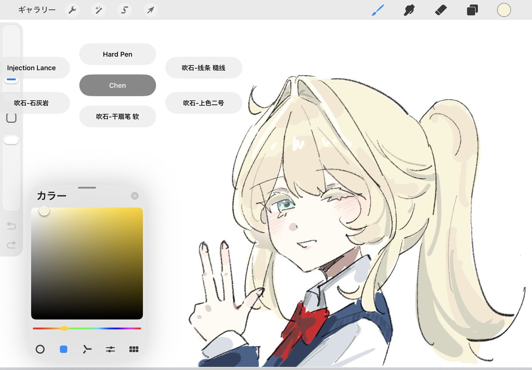Screen dimensions: 532x370
Task: Switch to Harmony color mode
Action: [87, 349]
